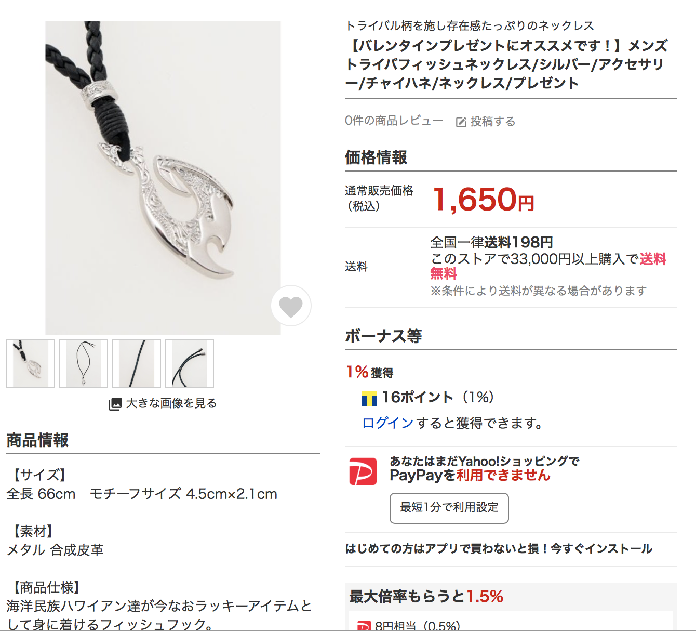The height and width of the screenshot is (631, 696).
Task: Click the app install banner はじめての方はアプリで
Action: [x=499, y=549]
